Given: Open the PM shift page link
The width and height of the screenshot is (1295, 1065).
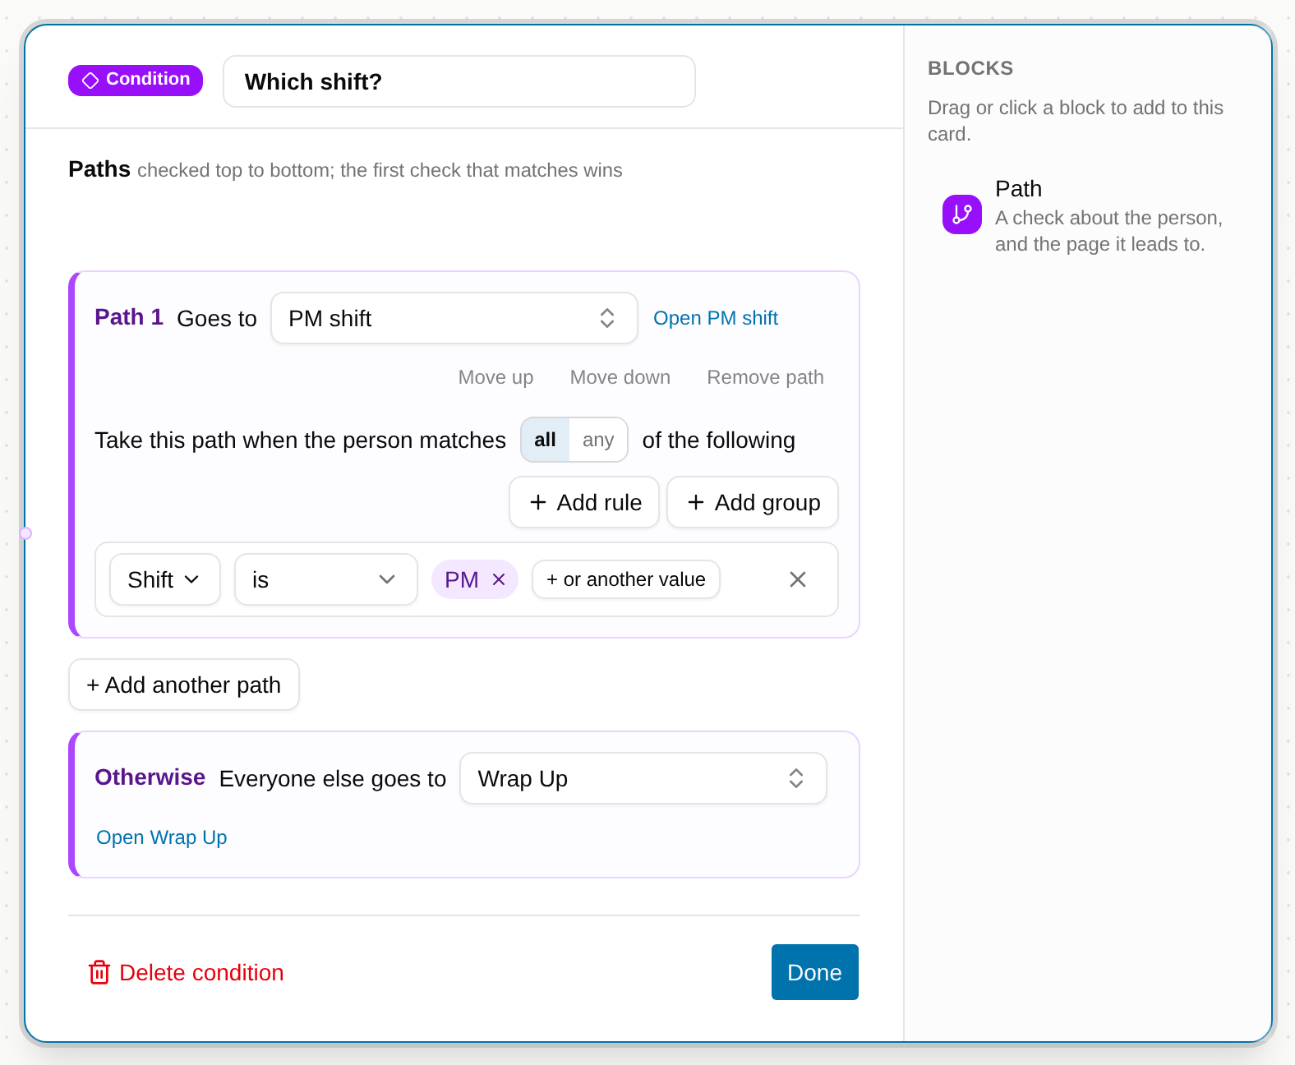Looking at the screenshot, I should pyautogui.click(x=716, y=318).
